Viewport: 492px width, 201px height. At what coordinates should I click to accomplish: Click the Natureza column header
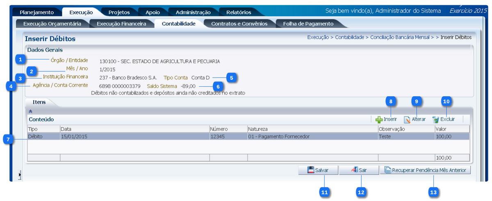pos(258,129)
